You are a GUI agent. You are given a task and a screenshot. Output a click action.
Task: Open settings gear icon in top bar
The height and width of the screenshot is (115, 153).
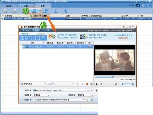(x=144, y=6)
